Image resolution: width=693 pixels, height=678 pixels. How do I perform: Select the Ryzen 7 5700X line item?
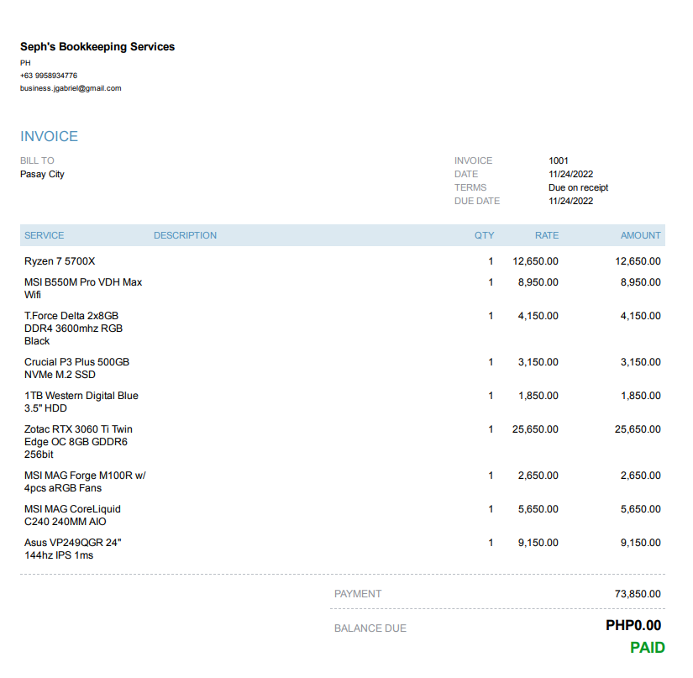coord(60,261)
